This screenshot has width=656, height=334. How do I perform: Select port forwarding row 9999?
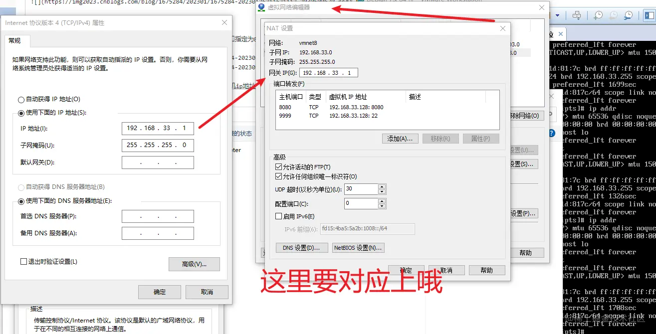tap(387, 116)
